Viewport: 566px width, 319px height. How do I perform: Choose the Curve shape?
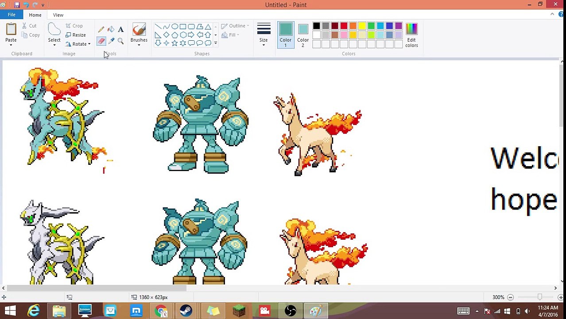[x=167, y=27]
